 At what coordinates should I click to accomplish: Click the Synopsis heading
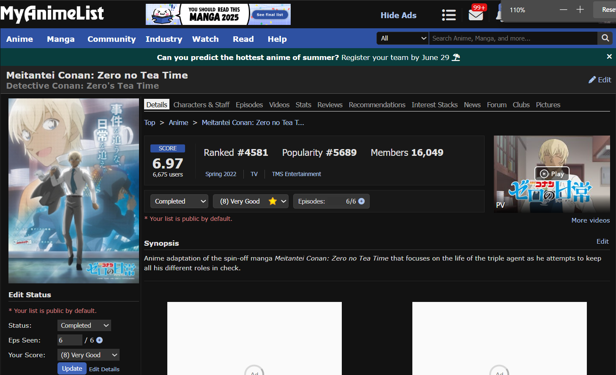(x=161, y=243)
